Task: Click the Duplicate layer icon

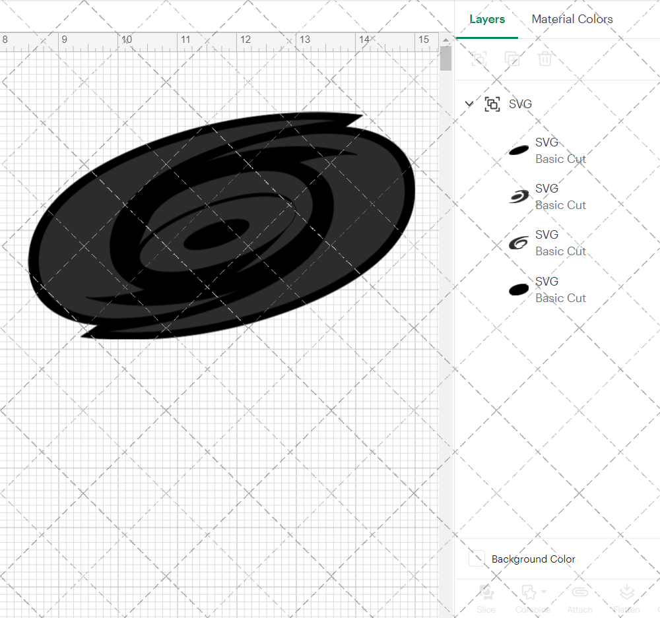Action: click(x=512, y=59)
